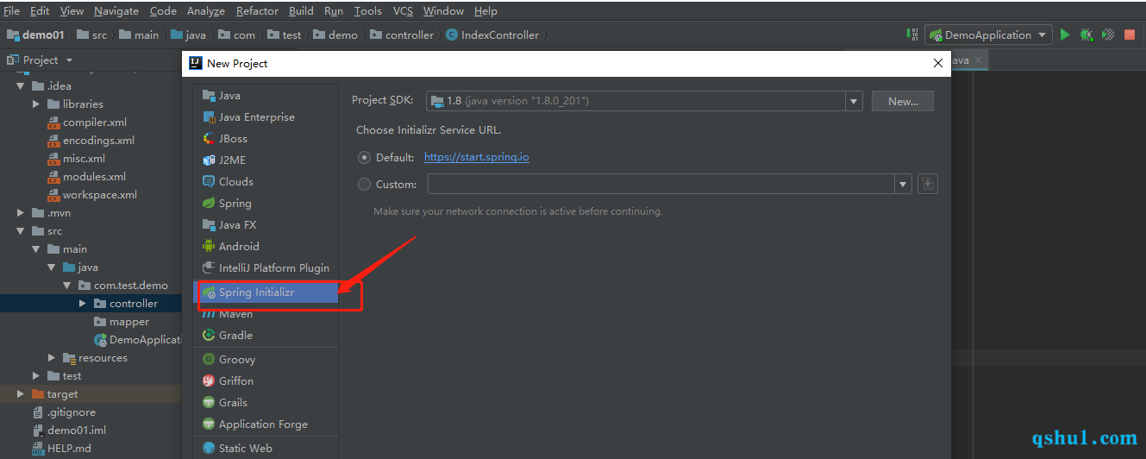
Task: Expand the test folder in project tree
Action: [x=36, y=375]
